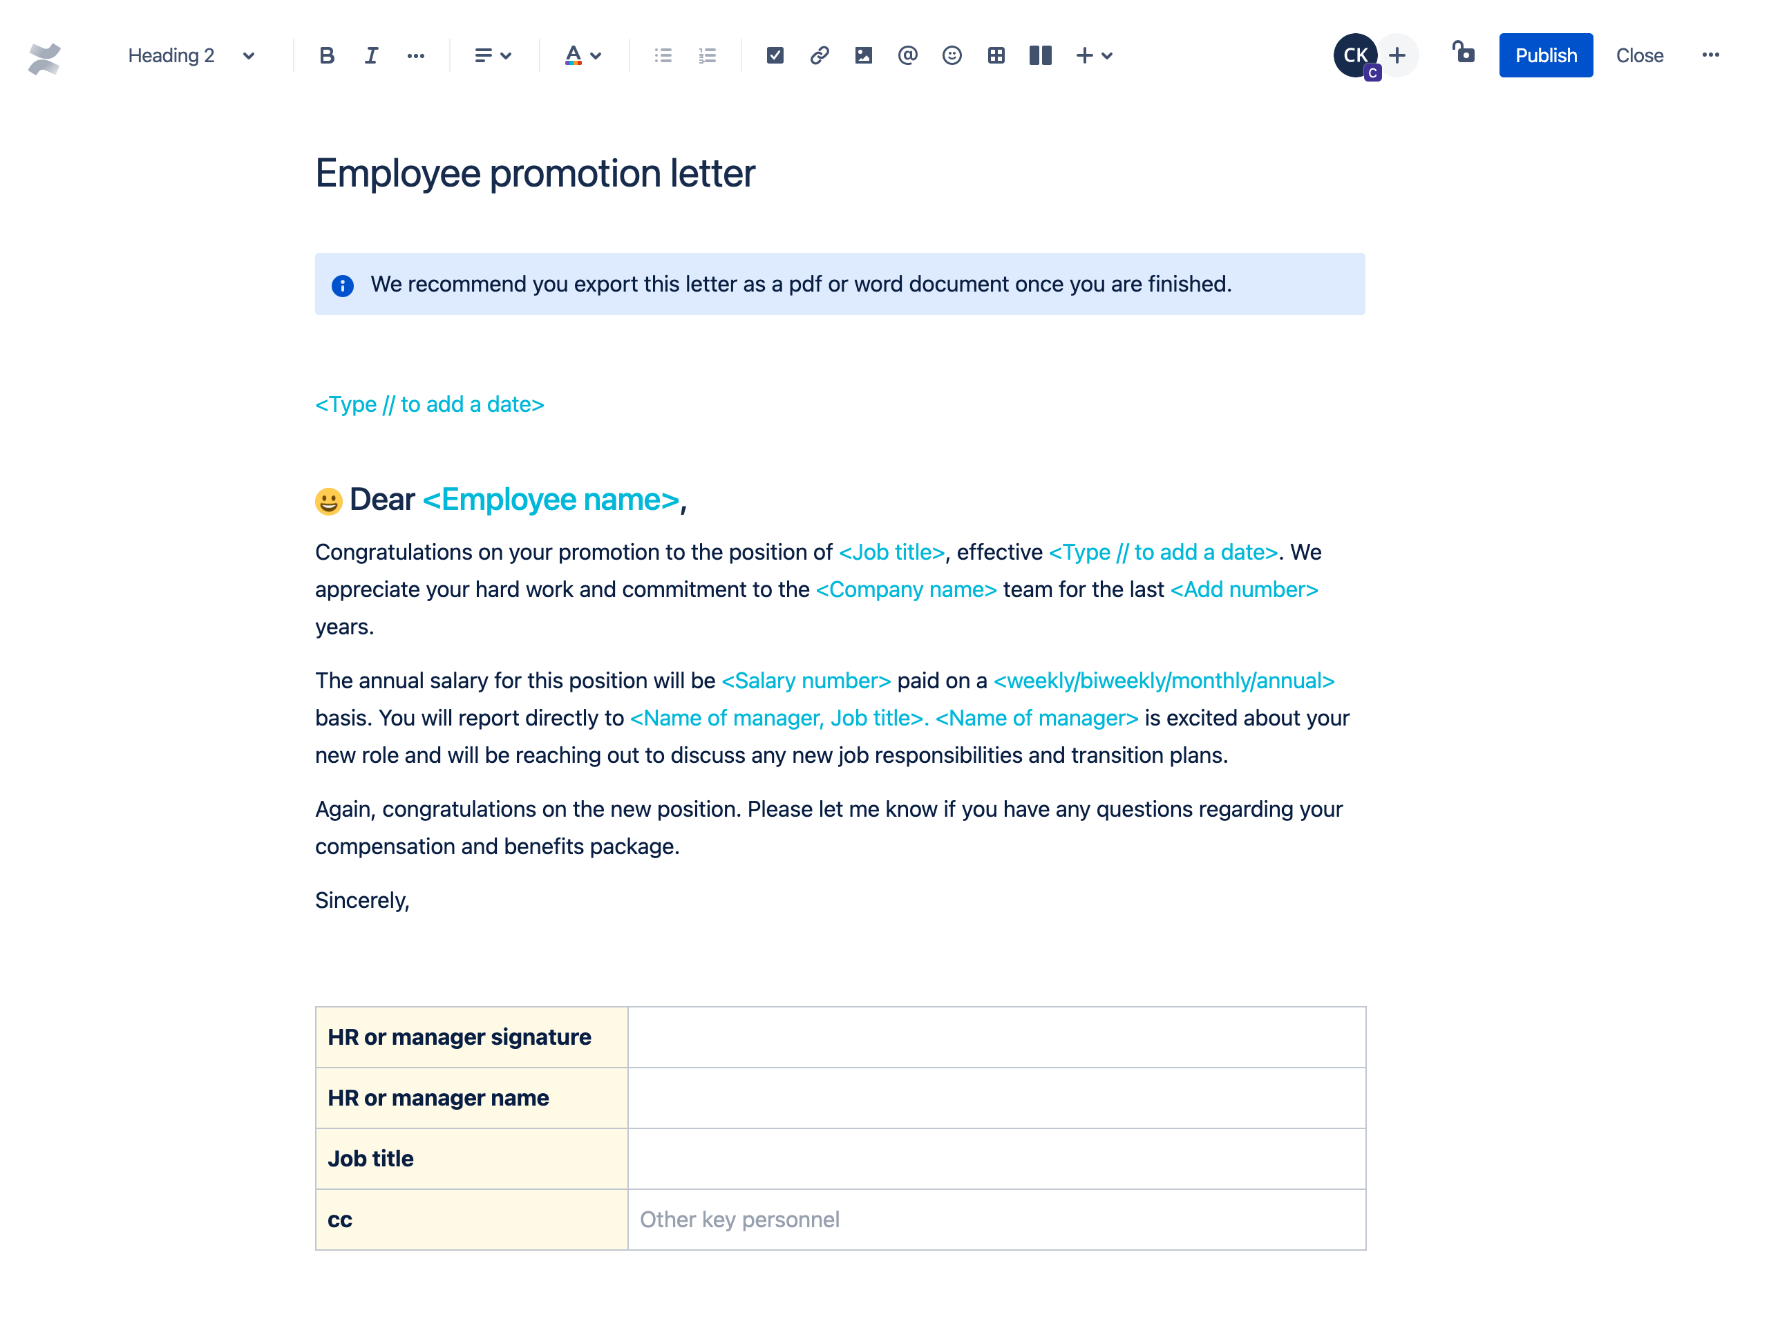Click the mention user icon
1769x1335 pixels.
coord(908,56)
